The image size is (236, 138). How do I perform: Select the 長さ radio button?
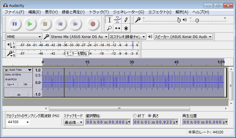click(150, 116)
